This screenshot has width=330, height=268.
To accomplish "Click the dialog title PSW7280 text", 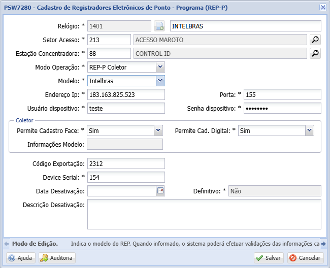I will tap(116, 8).
